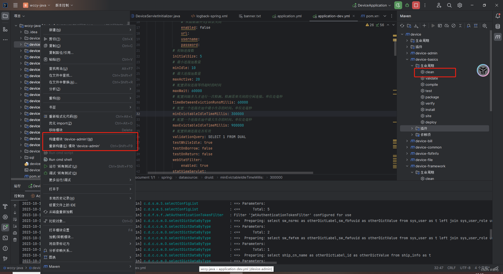
Task: Expand the device-bill Maven module
Action: click(x=407, y=141)
